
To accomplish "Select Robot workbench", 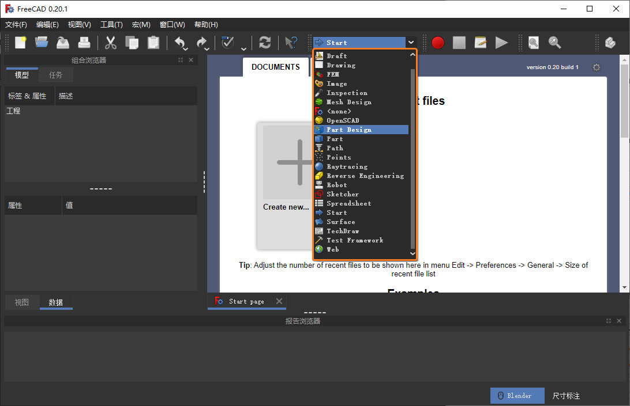I will pyautogui.click(x=361, y=185).
